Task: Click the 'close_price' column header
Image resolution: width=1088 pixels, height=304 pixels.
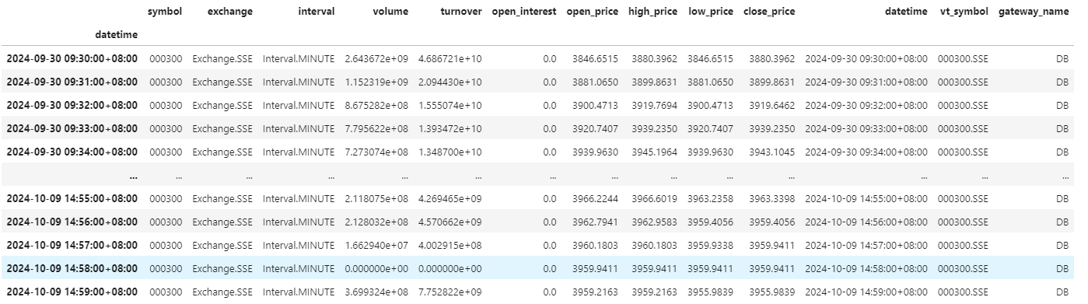Action: [x=769, y=12]
